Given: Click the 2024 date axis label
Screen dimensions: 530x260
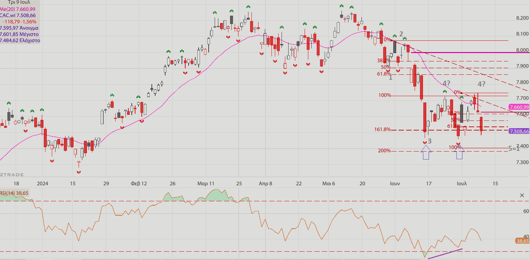Looking at the screenshot, I should coord(42,184).
